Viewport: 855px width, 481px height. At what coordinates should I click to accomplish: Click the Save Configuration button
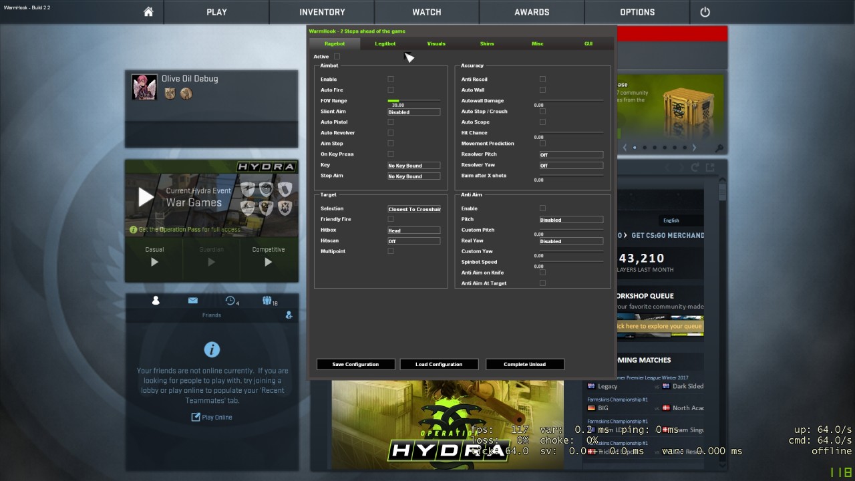click(355, 364)
